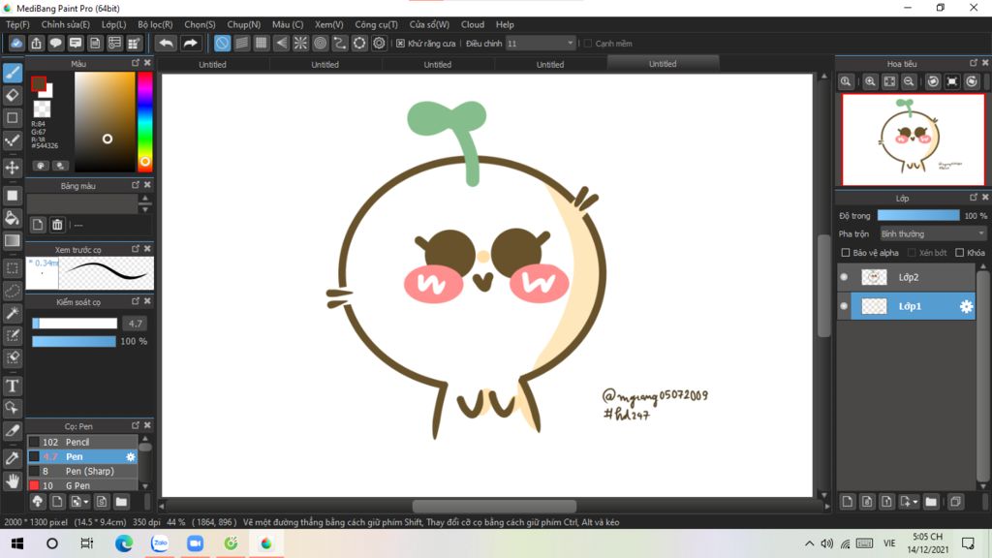
Task: Open the Tệp(F) menu
Action: (x=17, y=24)
